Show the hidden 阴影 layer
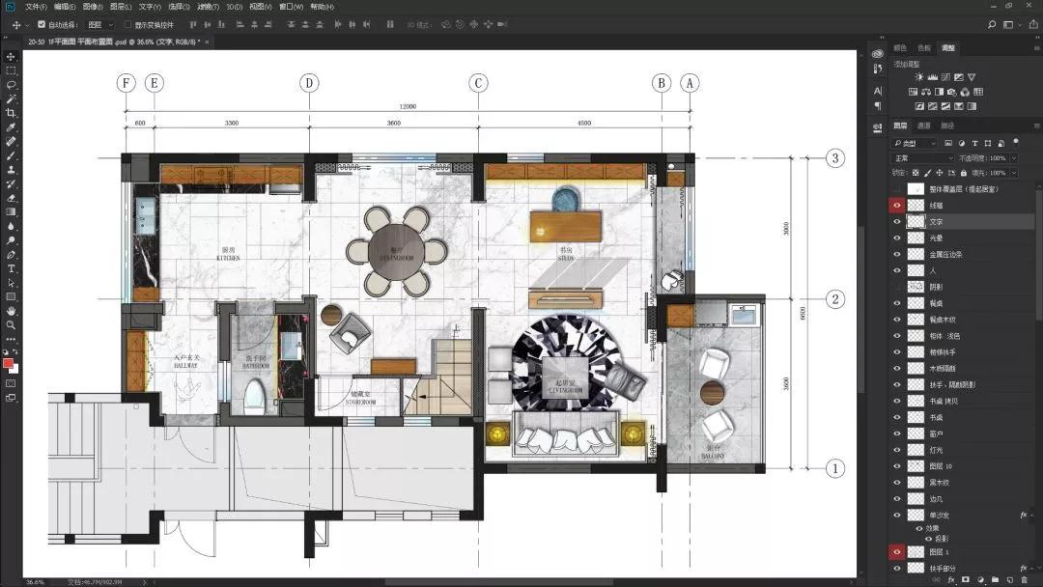This screenshot has width=1043, height=587. tap(896, 287)
